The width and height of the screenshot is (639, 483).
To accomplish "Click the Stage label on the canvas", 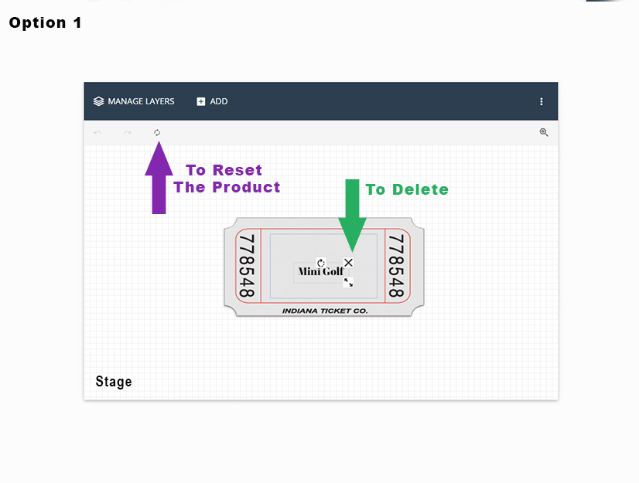I will [114, 382].
